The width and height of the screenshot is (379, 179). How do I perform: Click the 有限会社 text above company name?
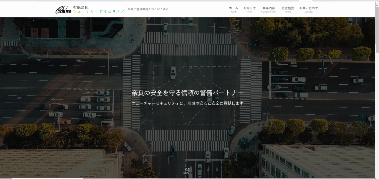click(x=81, y=6)
